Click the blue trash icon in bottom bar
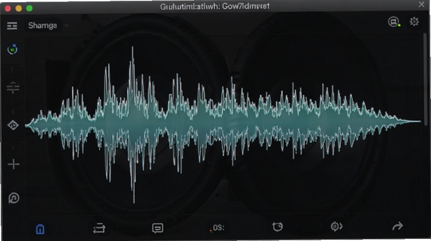The width and height of the screenshot is (431, 241). point(40,229)
